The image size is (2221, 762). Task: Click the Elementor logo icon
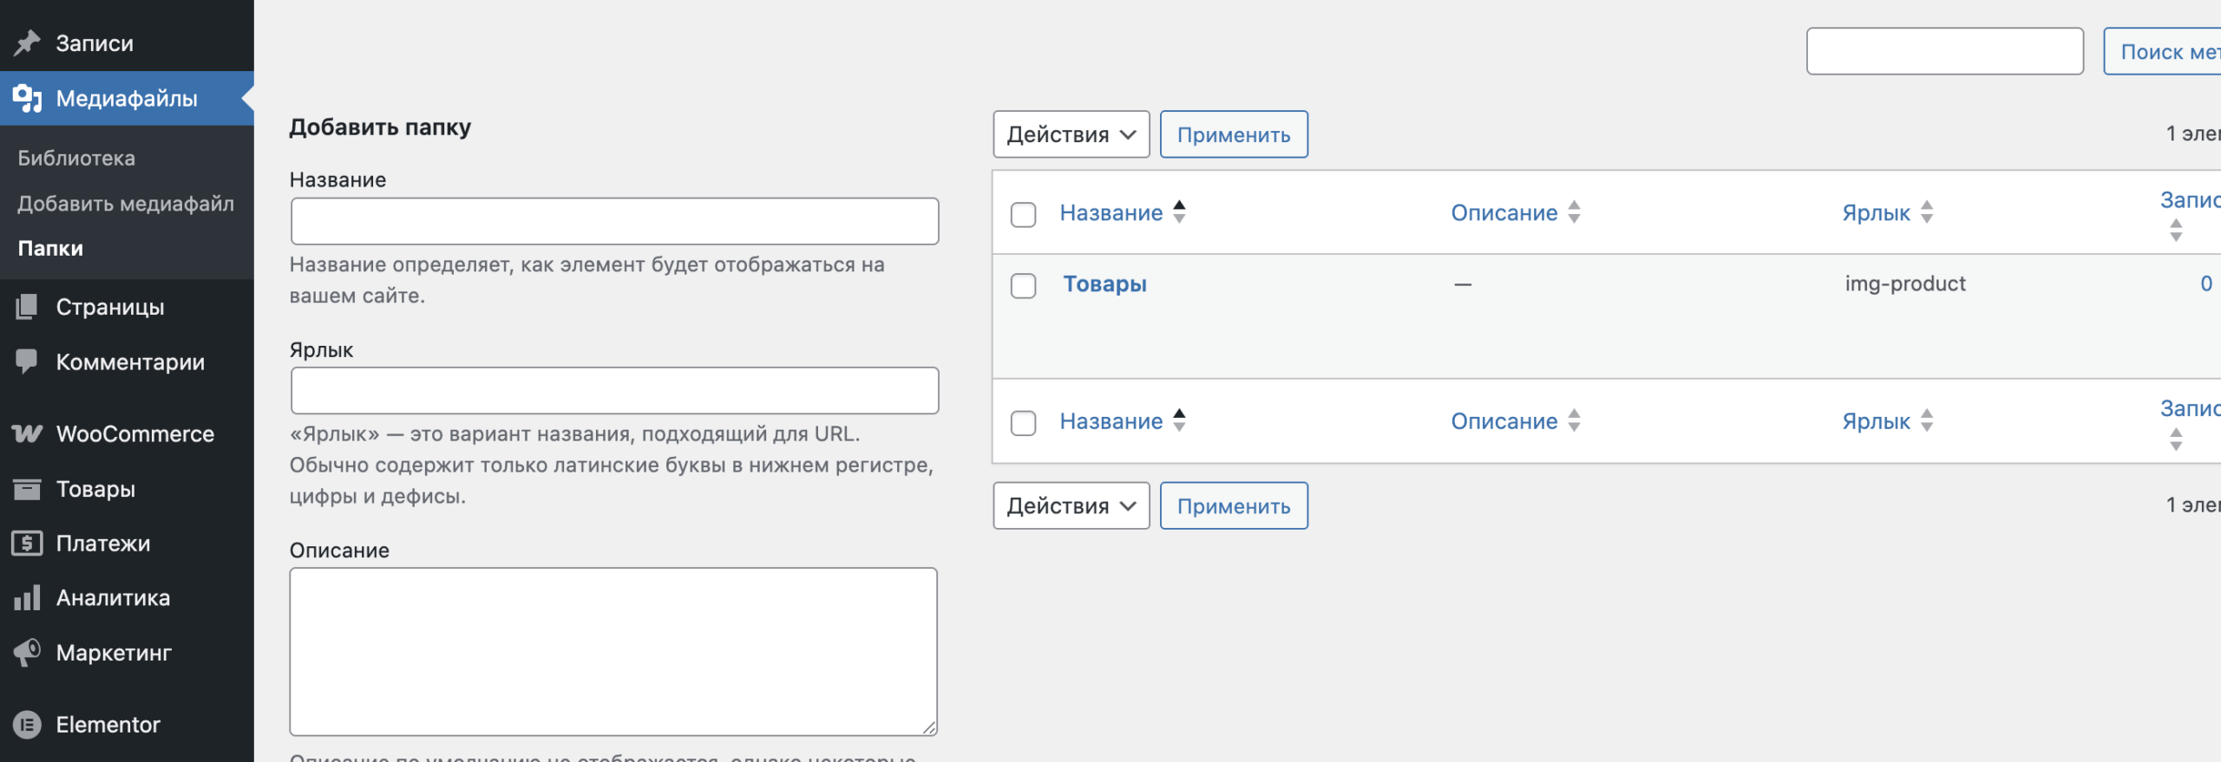(x=27, y=724)
